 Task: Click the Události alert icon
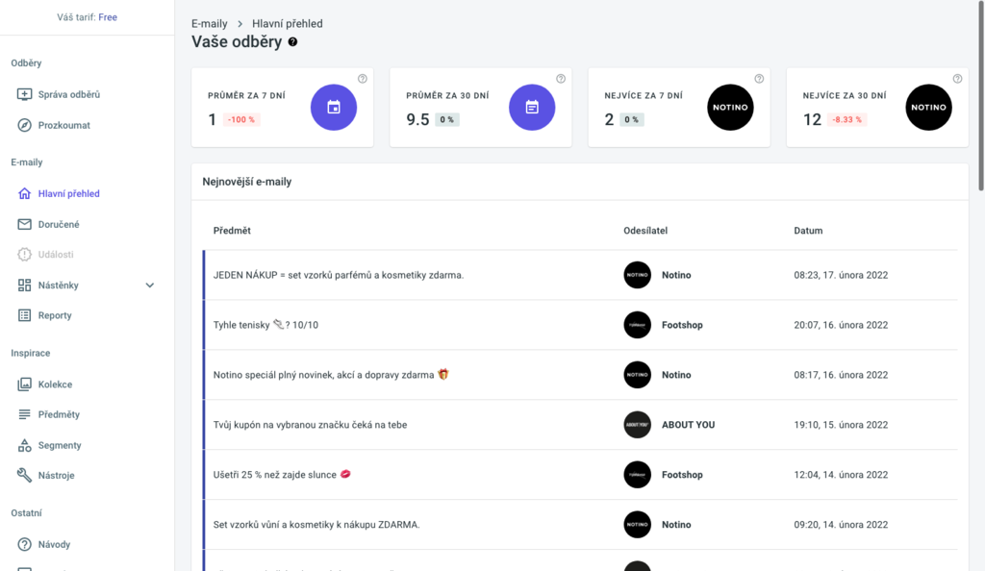[24, 254]
